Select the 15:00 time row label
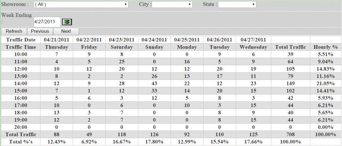Viewport: 342px width, 146px height. pyautogui.click(x=21, y=91)
